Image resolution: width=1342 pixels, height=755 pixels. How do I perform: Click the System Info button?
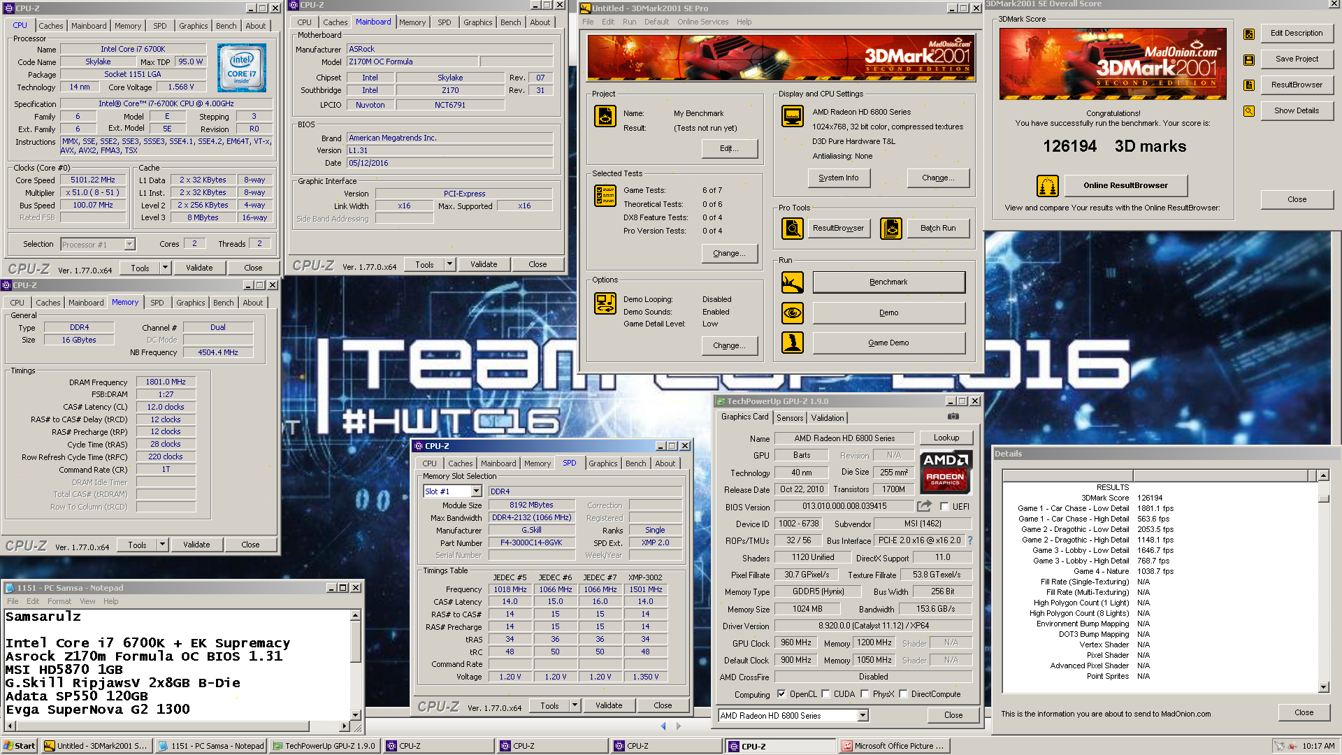(x=838, y=178)
